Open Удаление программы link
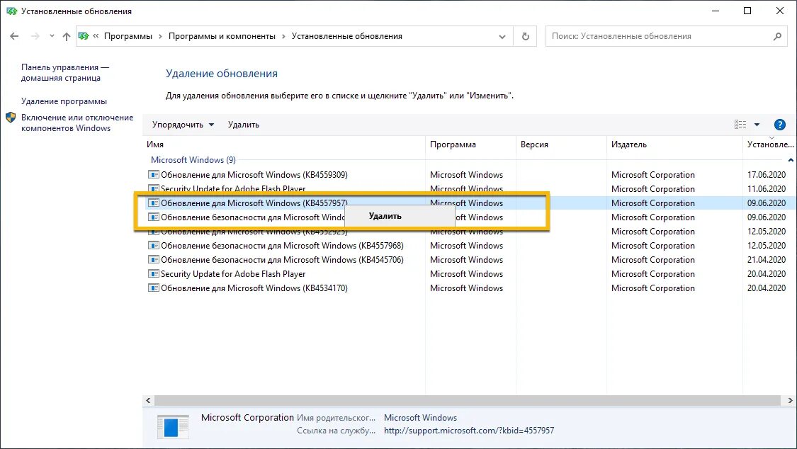This screenshot has width=797, height=449. [x=64, y=101]
